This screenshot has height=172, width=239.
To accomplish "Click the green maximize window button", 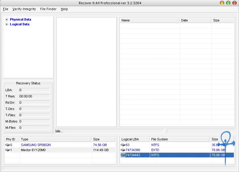I will click(x=228, y=3).
